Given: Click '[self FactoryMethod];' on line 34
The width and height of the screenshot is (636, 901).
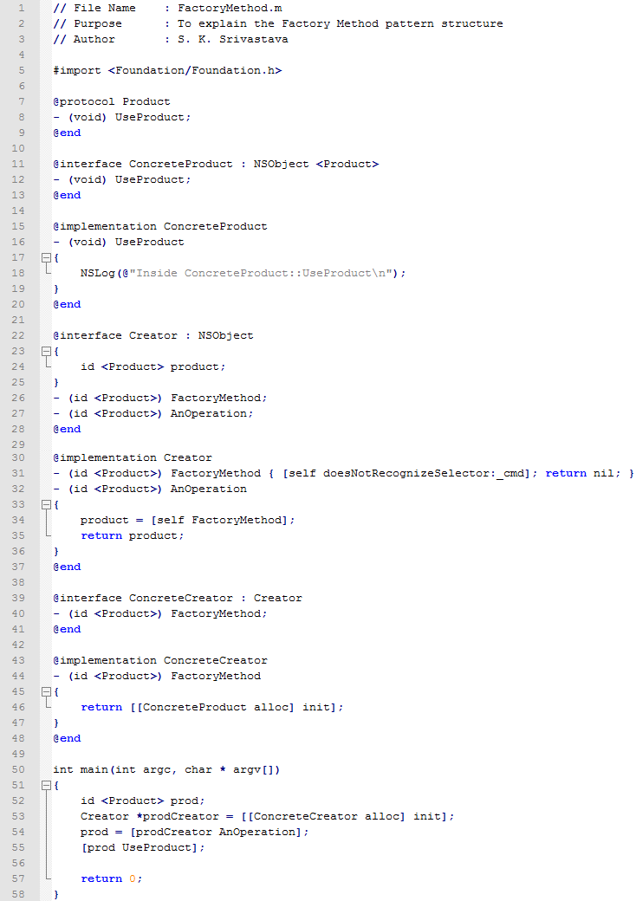Looking at the screenshot, I should [223, 520].
